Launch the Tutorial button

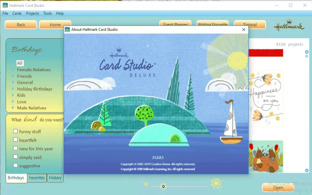[250, 24]
